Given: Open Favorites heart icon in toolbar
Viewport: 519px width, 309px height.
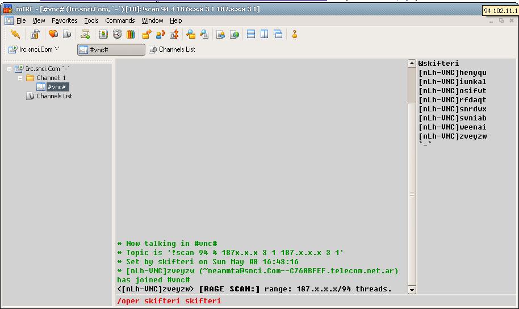Looking at the screenshot, I should pos(53,34).
